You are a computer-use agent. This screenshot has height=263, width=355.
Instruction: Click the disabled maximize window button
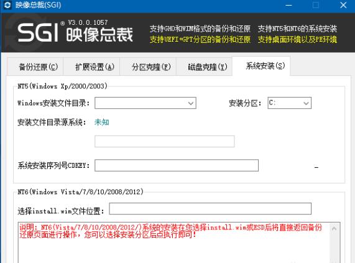pyautogui.click(x=316, y=5)
